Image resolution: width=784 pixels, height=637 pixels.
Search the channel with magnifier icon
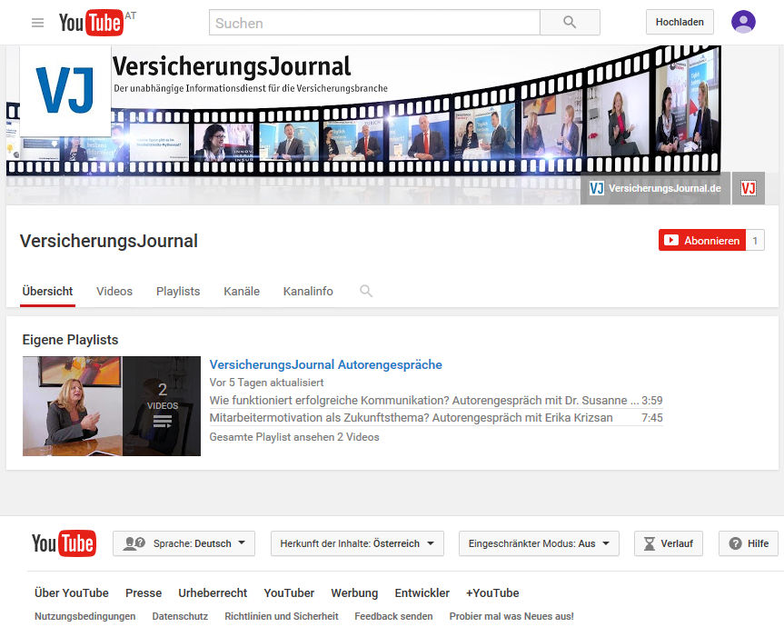[x=366, y=291]
